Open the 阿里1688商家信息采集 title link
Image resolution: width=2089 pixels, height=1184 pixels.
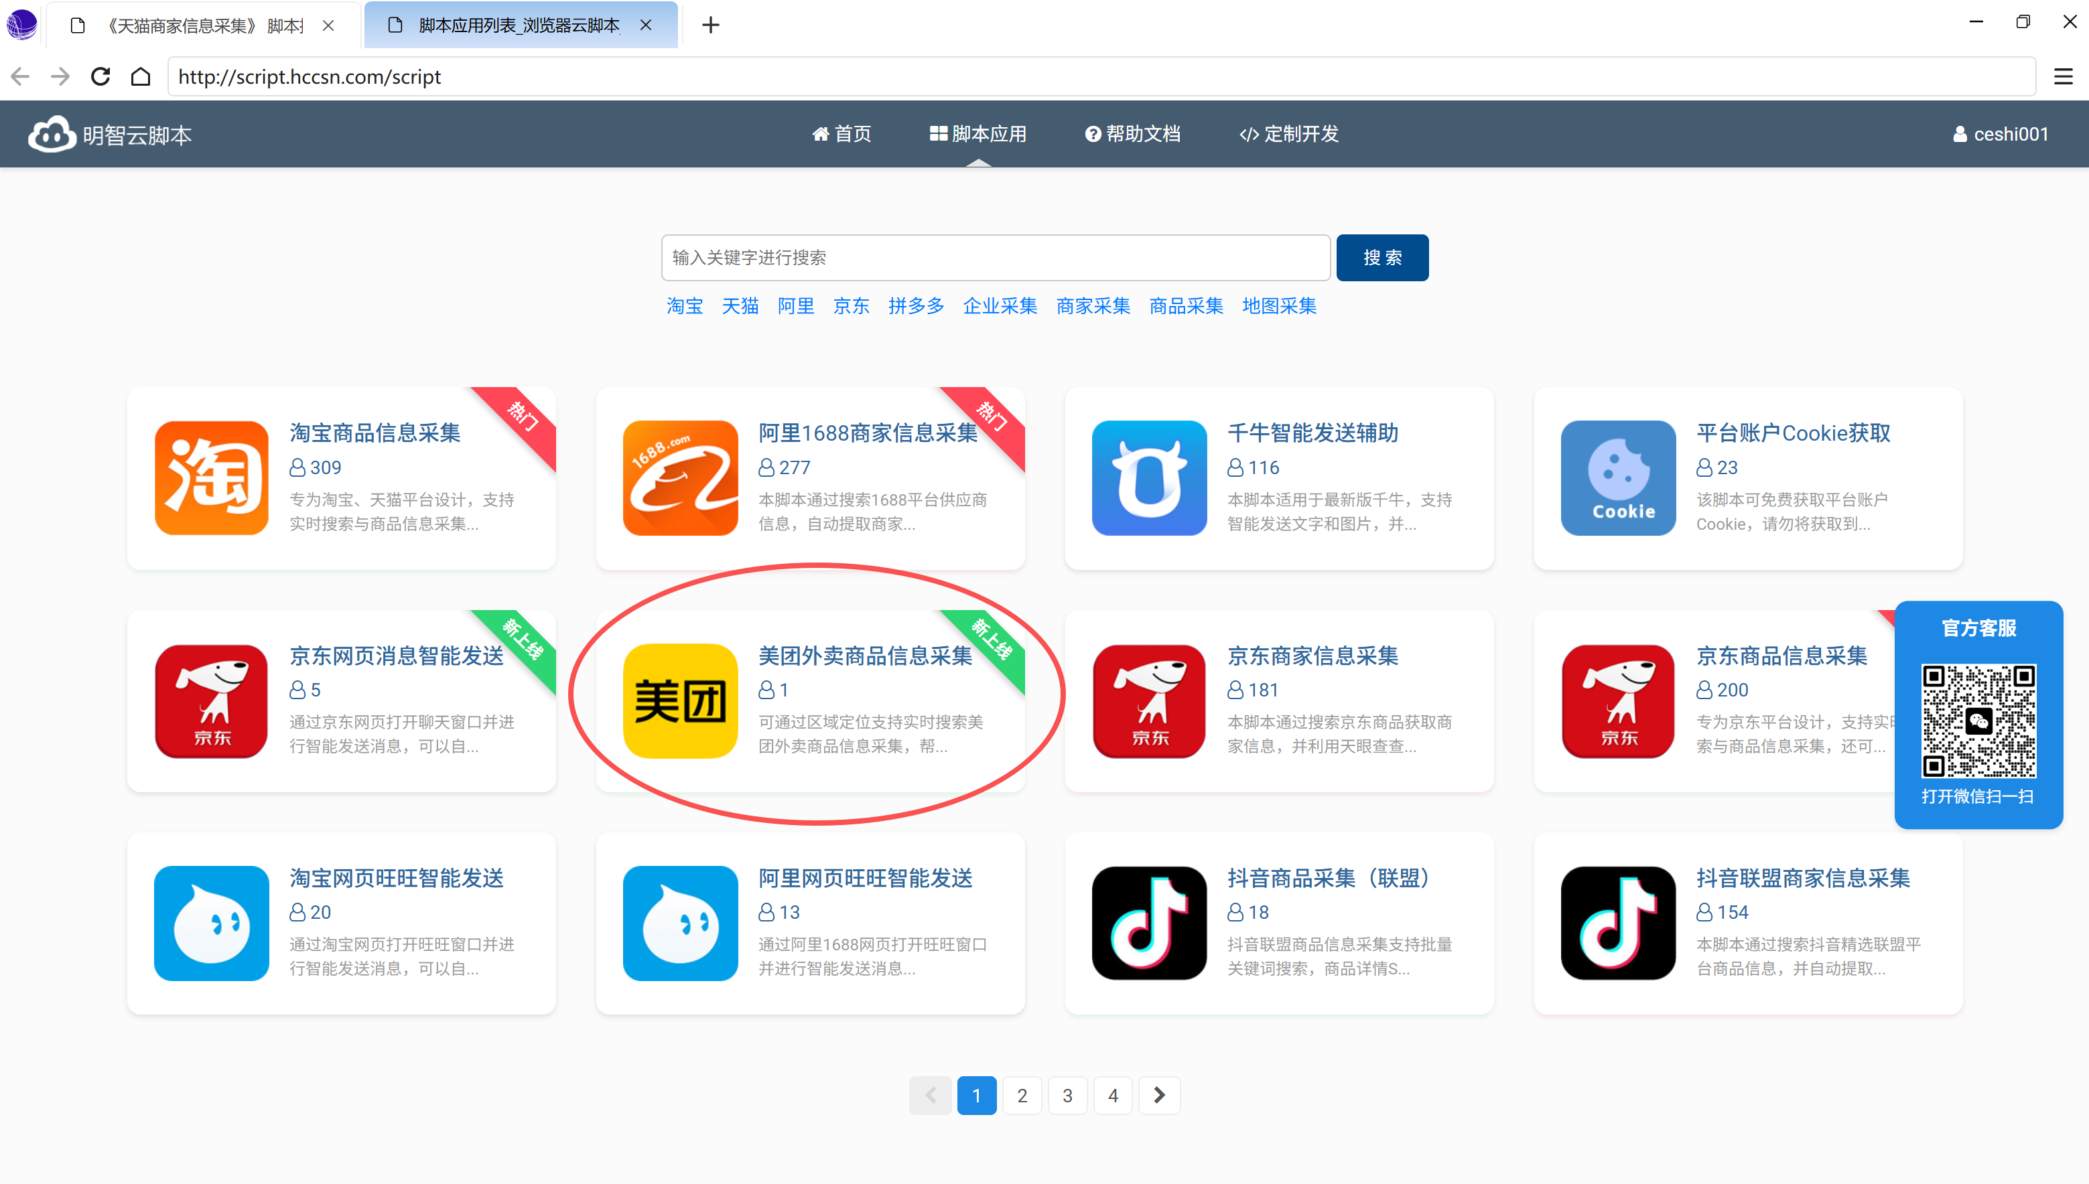coord(868,433)
